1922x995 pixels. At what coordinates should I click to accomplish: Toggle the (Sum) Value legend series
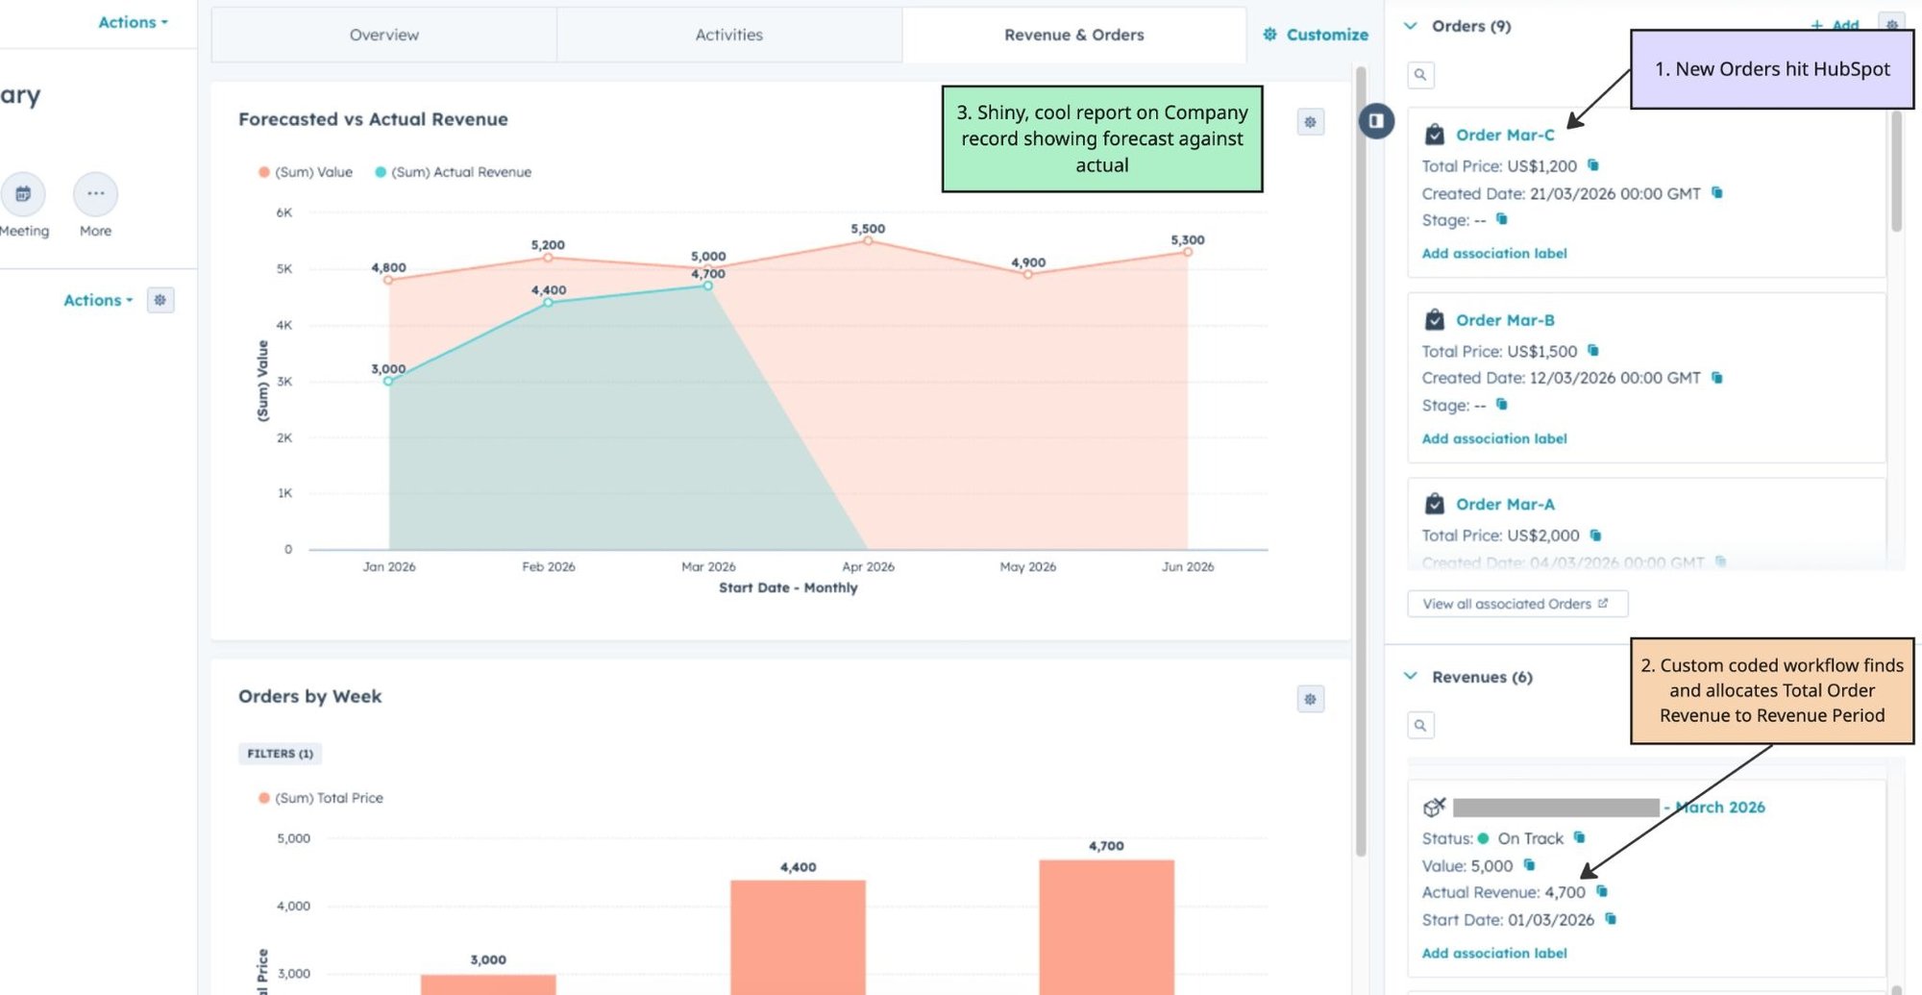coord(305,172)
